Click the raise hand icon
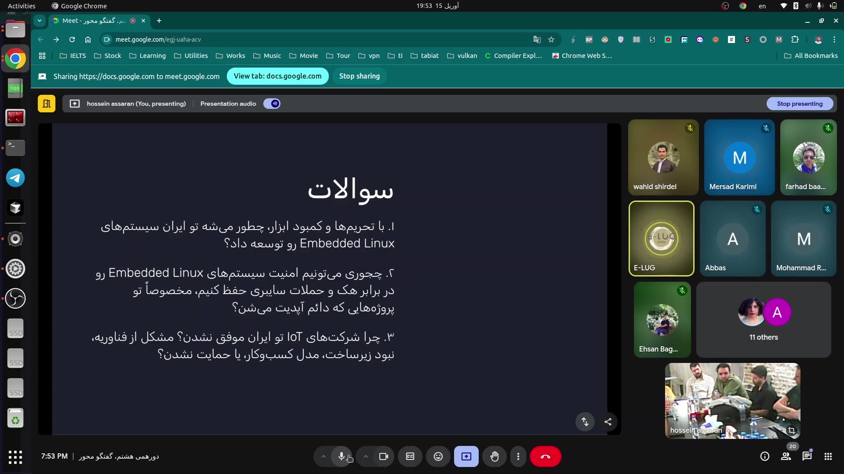This screenshot has height=474, width=844. coord(495,456)
